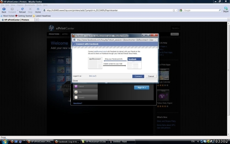The width and height of the screenshot is (230, 144).
Task: Open the new tab plus button
Action: tap(37, 20)
